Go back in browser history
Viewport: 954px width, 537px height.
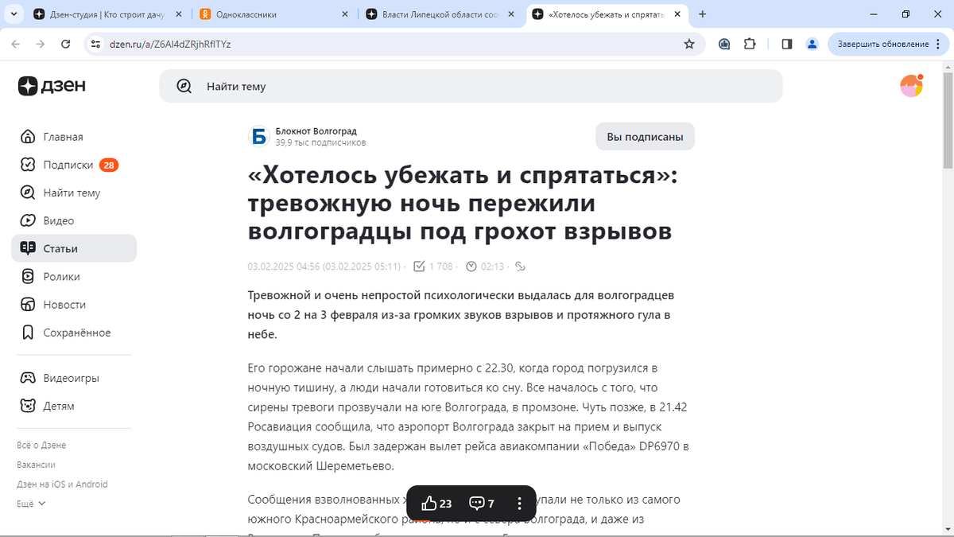15,44
